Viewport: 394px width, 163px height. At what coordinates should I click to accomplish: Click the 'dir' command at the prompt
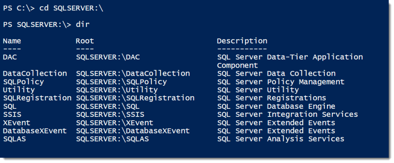(83, 25)
